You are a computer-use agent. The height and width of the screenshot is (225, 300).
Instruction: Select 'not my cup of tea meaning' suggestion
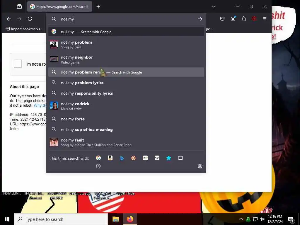[x=126, y=129]
